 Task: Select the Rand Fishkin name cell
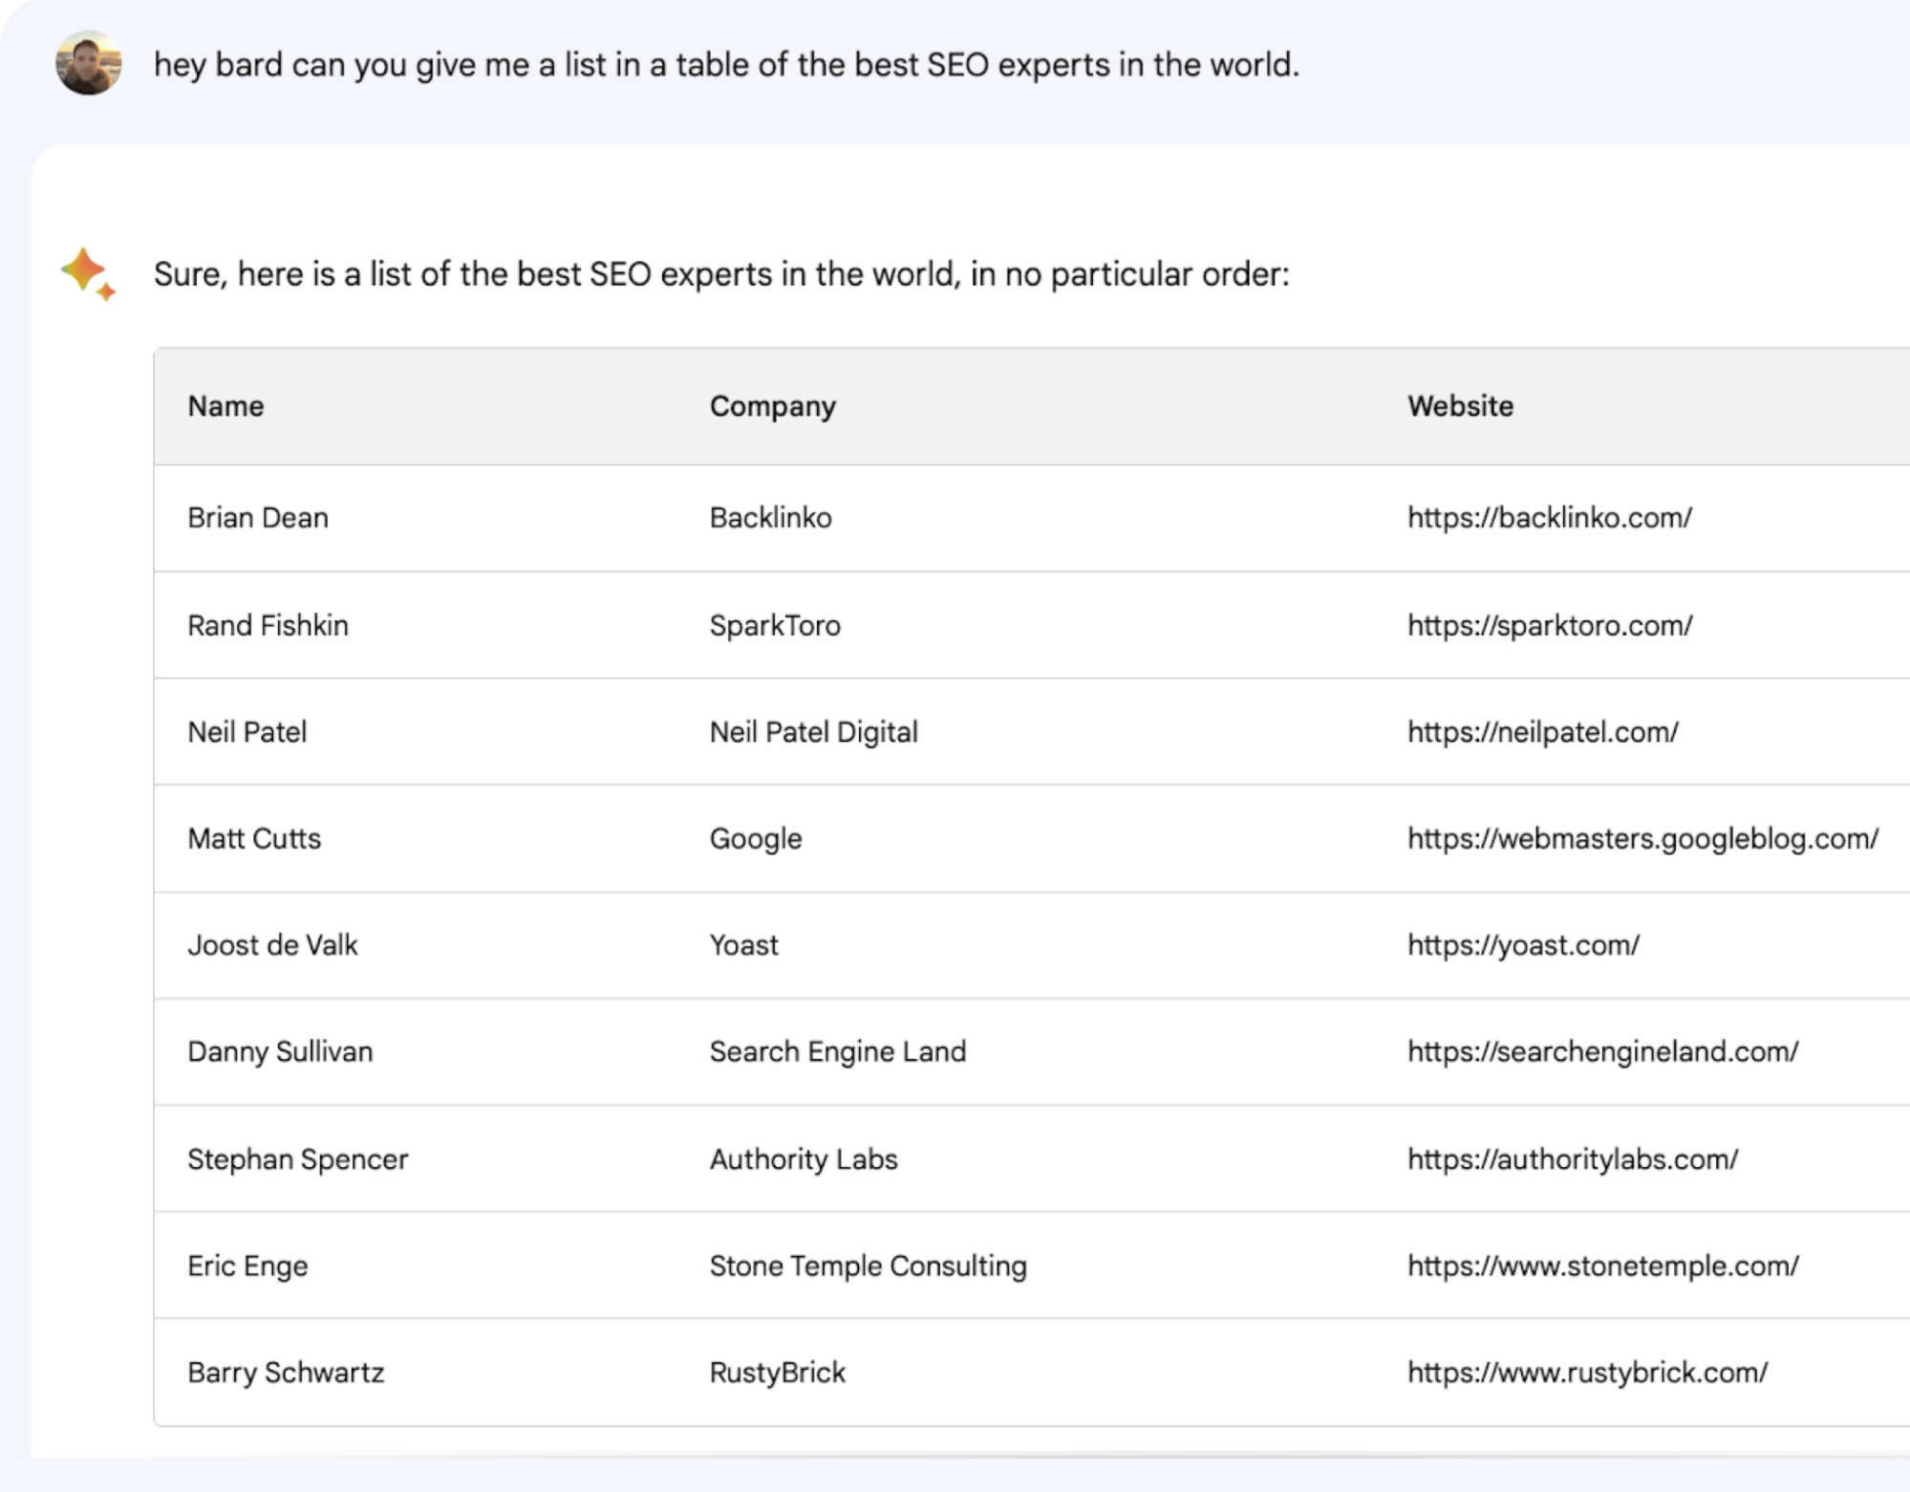point(268,624)
